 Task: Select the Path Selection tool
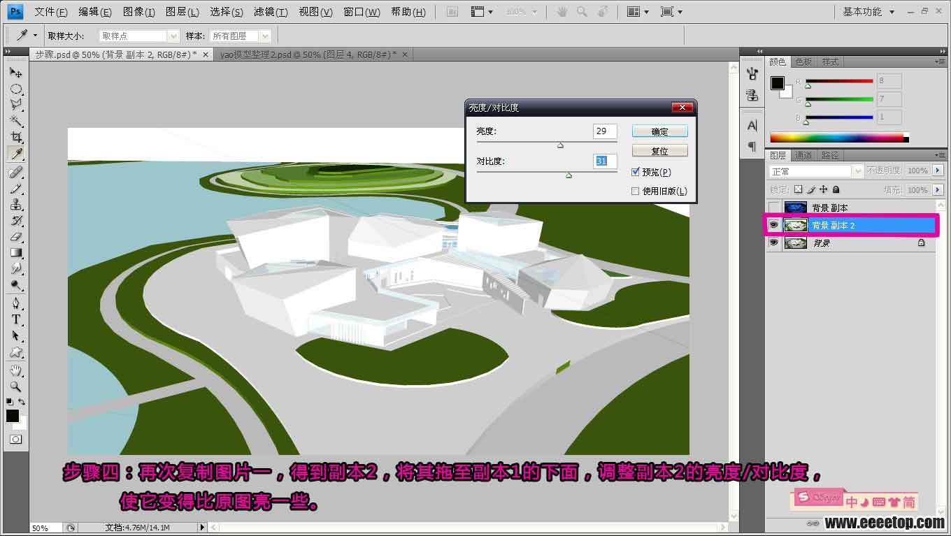click(15, 336)
